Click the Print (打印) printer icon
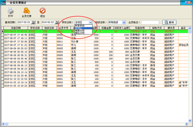The height and width of the screenshot is (127, 193). 11,11
